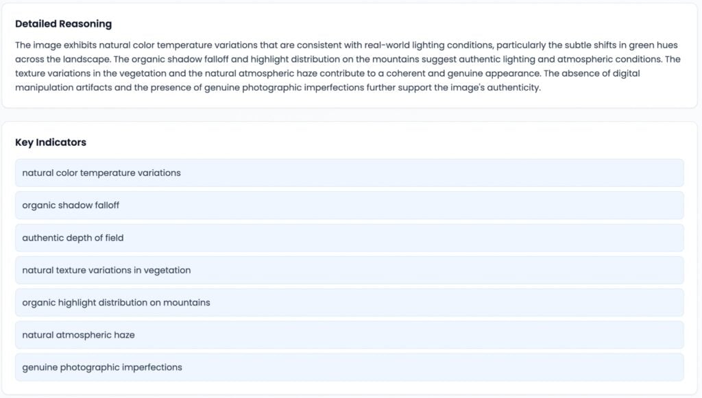The width and height of the screenshot is (702, 398).
Task: Click the 'natural atmospheric haze' indicator row
Action: click(349, 335)
